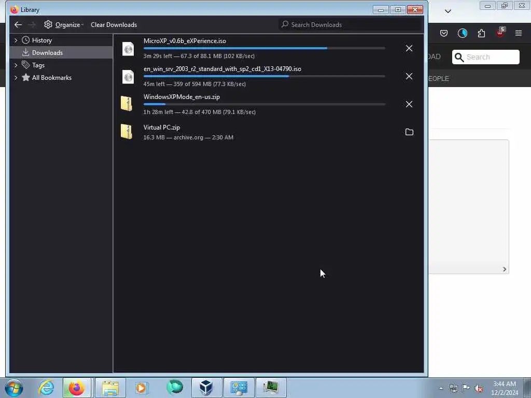Click en_win_srv_2003 download progress bar
Screen dimensions: 531x398
point(264,77)
